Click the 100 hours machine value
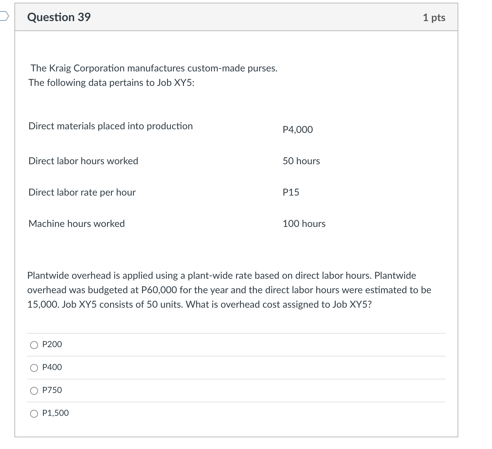The image size is (492, 449). 304,224
